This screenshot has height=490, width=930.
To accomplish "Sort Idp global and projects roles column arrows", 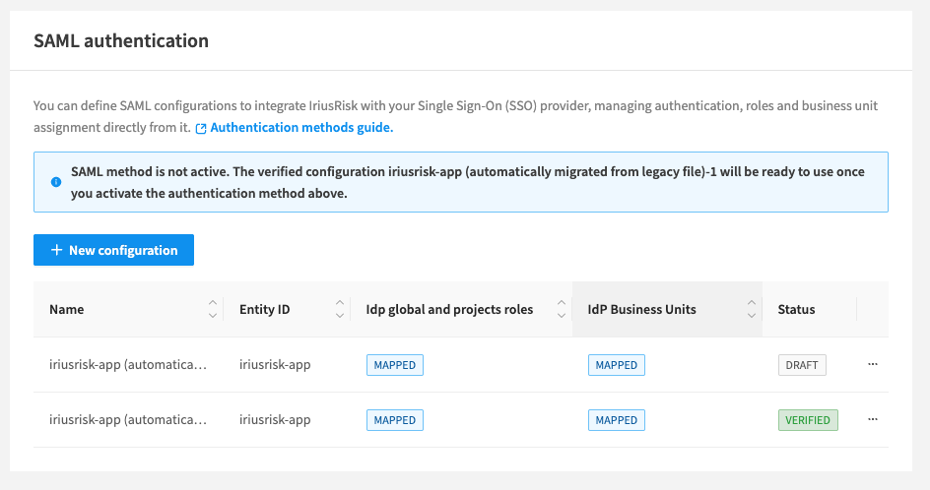I will tap(562, 309).
